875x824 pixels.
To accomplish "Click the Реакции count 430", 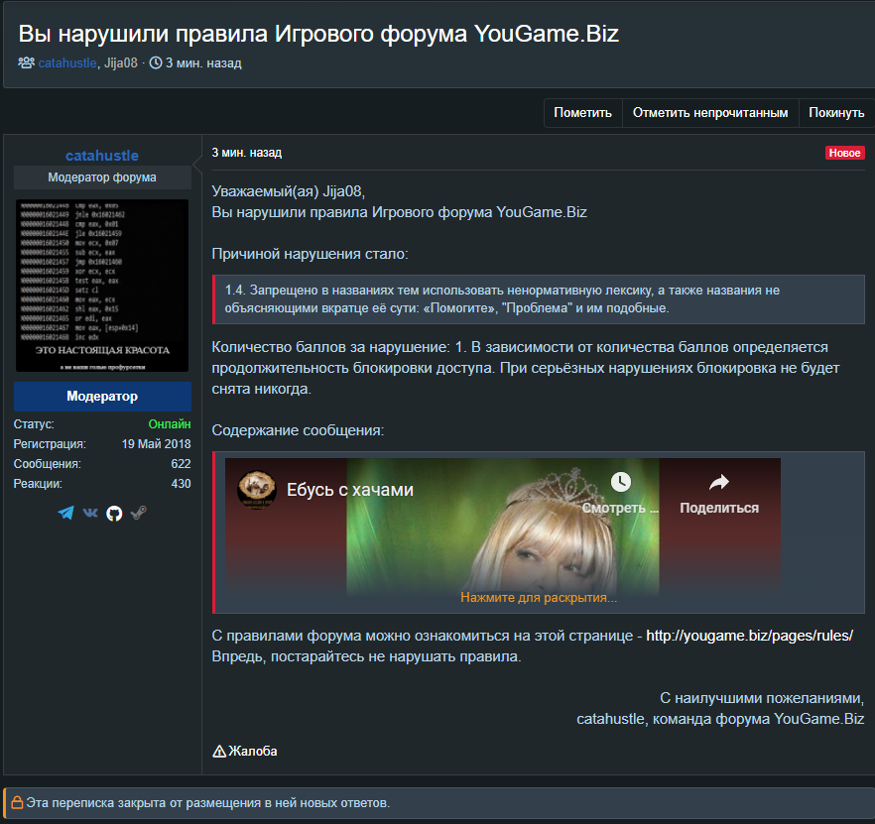I will pyautogui.click(x=181, y=484).
